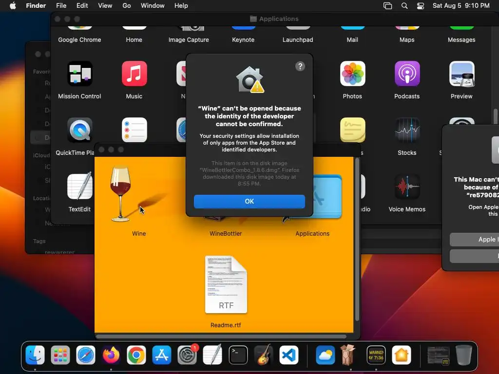499x374 pixels.
Task: Open the Help menu
Action: click(181, 6)
